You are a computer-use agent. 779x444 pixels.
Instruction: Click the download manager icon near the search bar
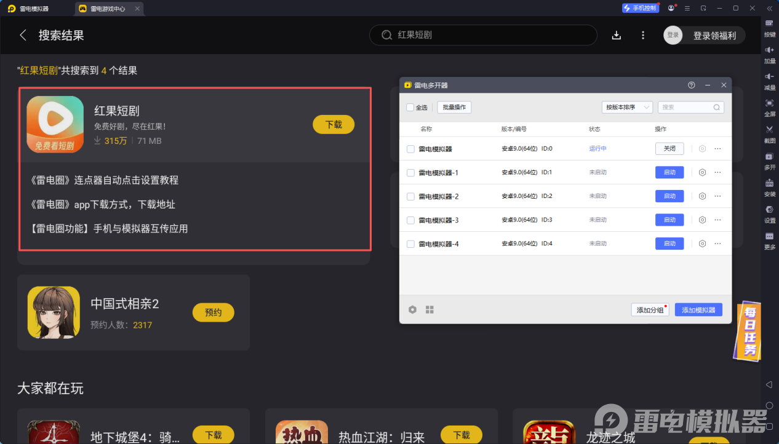click(x=616, y=35)
